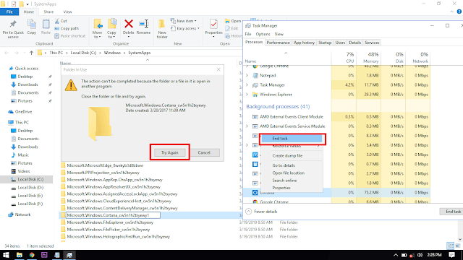Open Task Manager File menu

(x=248, y=34)
